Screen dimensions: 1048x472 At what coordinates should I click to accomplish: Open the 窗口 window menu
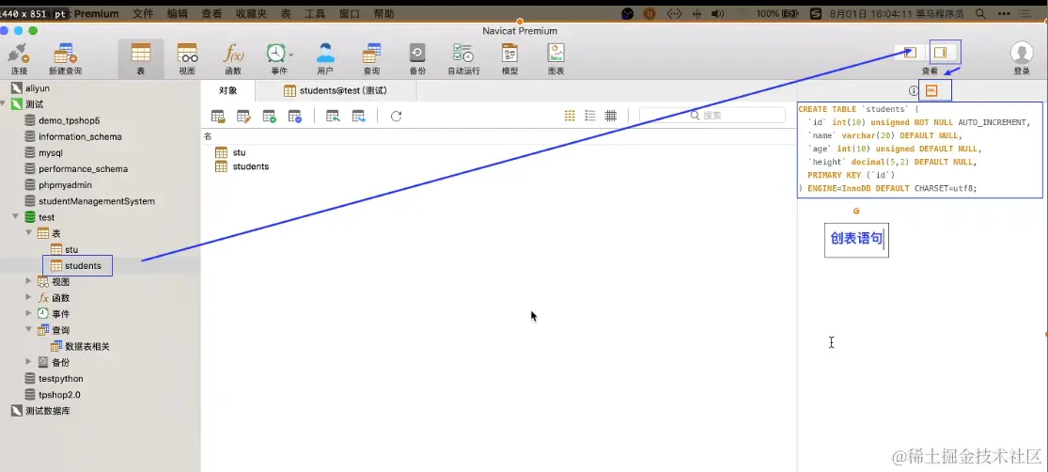coord(350,13)
